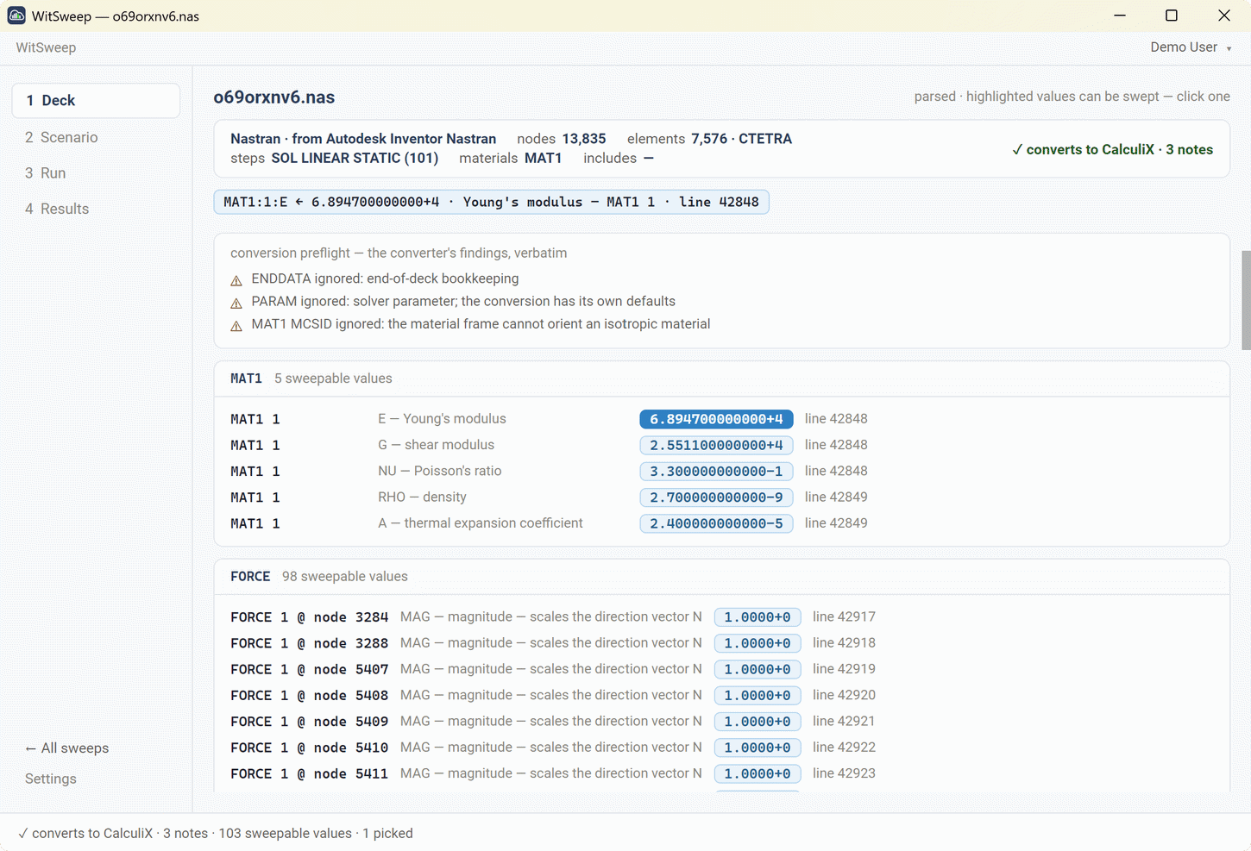Click the 'o69orxnv6.nas' deck heading

point(274,97)
